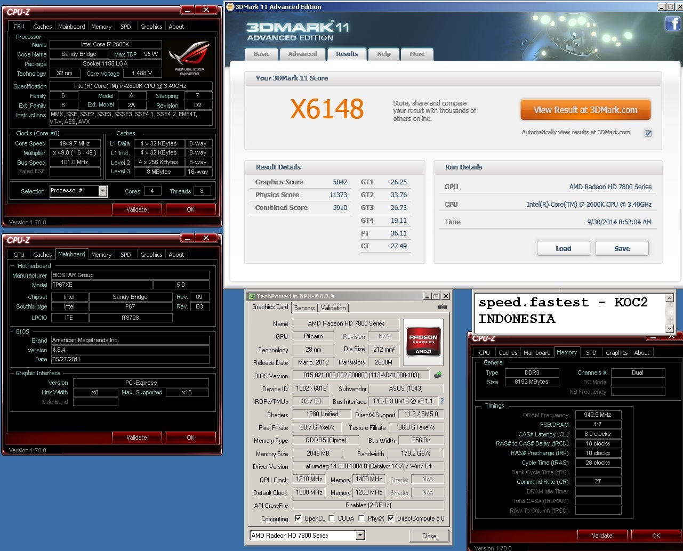Open the AMD Radeon HD 7800 Series dropdown
The image size is (683, 551).
pyautogui.click(x=360, y=536)
